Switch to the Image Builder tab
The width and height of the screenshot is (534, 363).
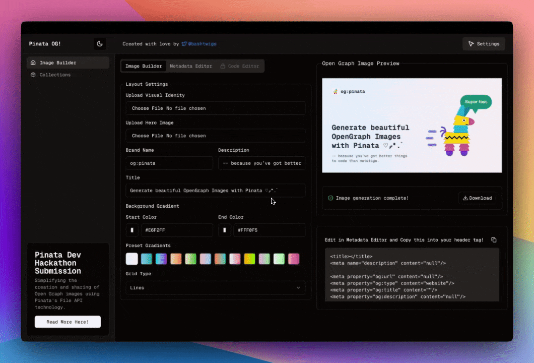144,66
